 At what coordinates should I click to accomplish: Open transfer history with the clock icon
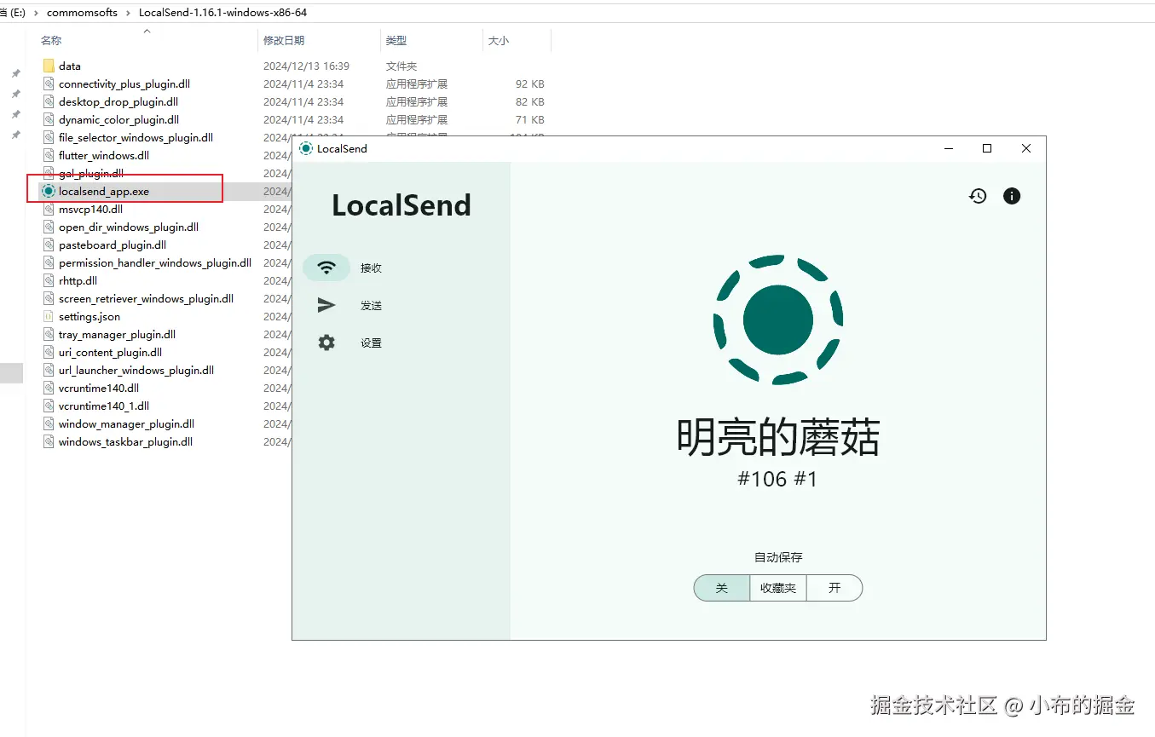click(977, 196)
